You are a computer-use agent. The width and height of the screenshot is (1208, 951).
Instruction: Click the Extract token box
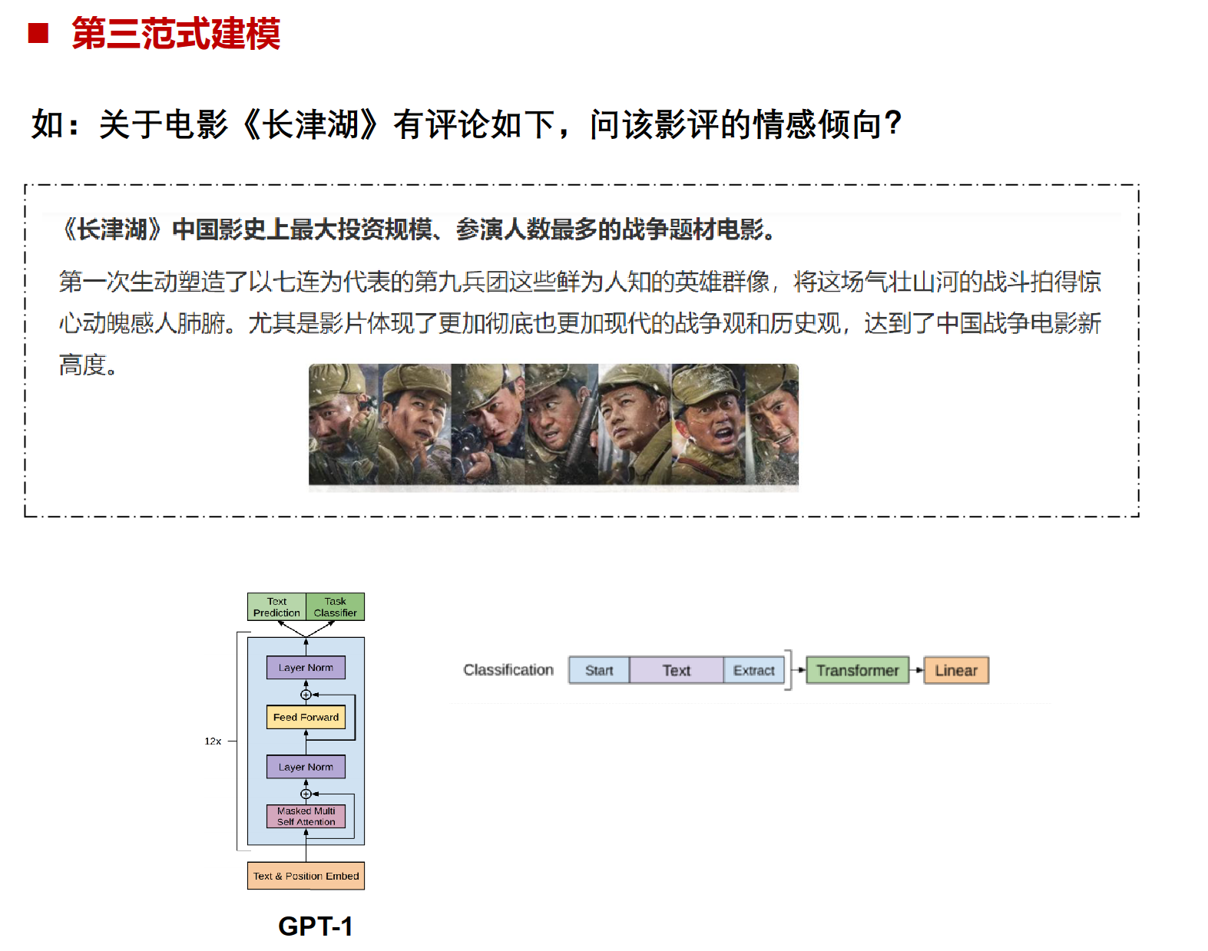click(x=753, y=670)
